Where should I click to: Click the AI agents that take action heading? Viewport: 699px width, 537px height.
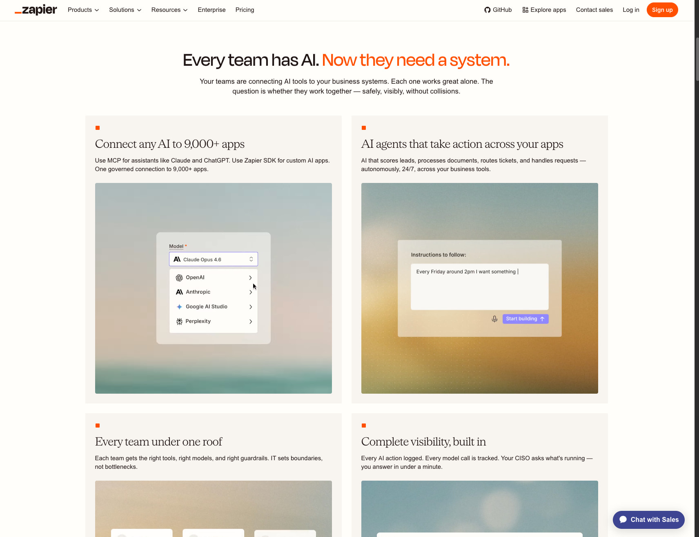[462, 144]
